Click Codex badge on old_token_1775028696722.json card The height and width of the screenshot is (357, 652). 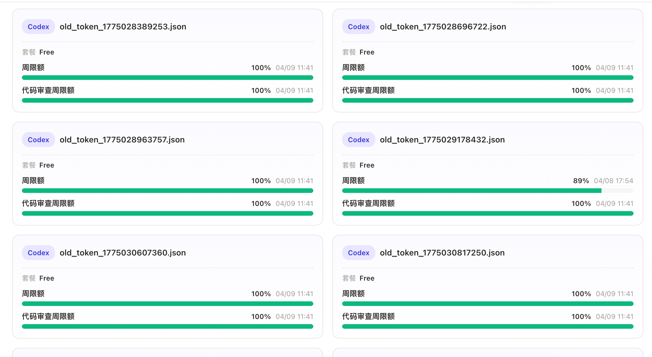[359, 27]
